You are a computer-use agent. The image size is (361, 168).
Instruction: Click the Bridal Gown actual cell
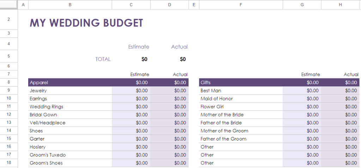point(170,114)
